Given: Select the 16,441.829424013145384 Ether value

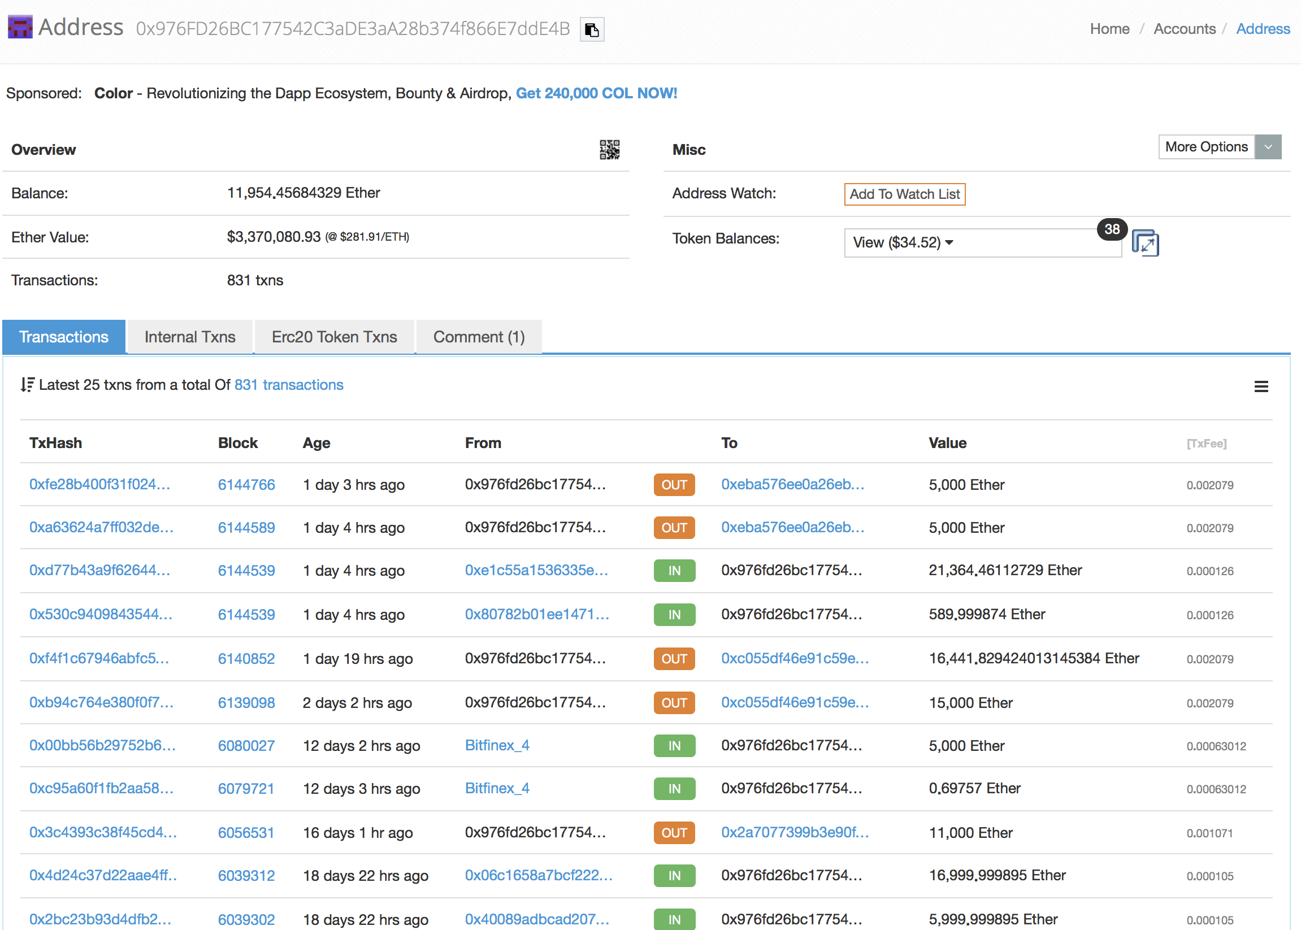Looking at the screenshot, I should click(1034, 659).
